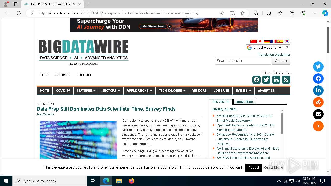The height and width of the screenshot is (186, 331).
Task: Open the Translation Disclaimer link
Action: [x=274, y=55]
